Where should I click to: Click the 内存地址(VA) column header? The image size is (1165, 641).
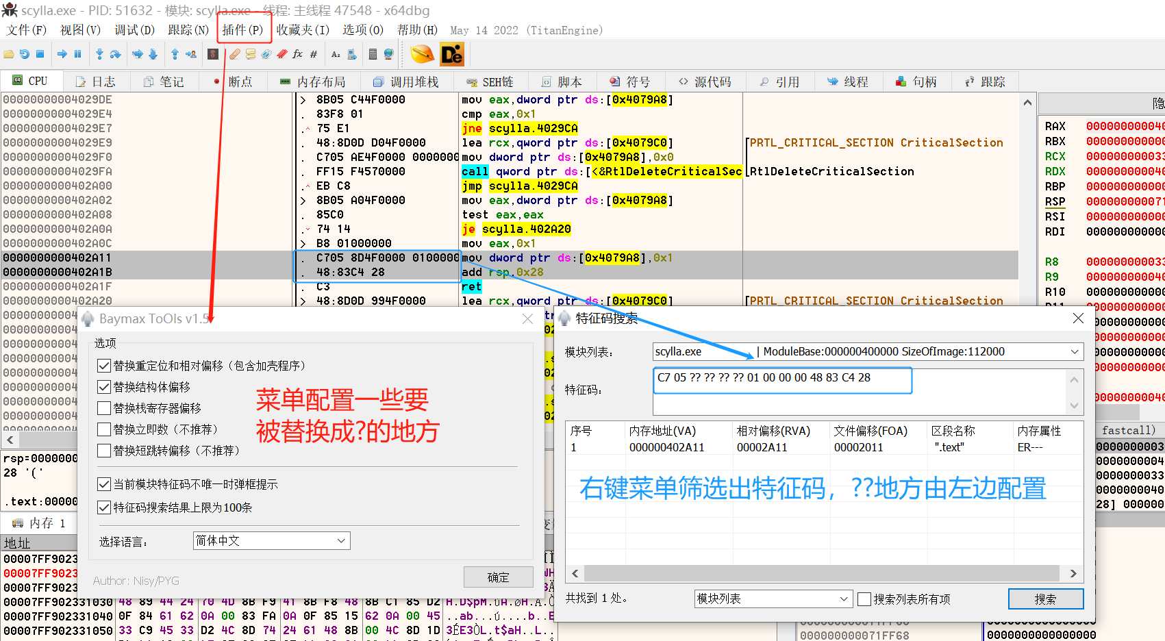click(680, 431)
